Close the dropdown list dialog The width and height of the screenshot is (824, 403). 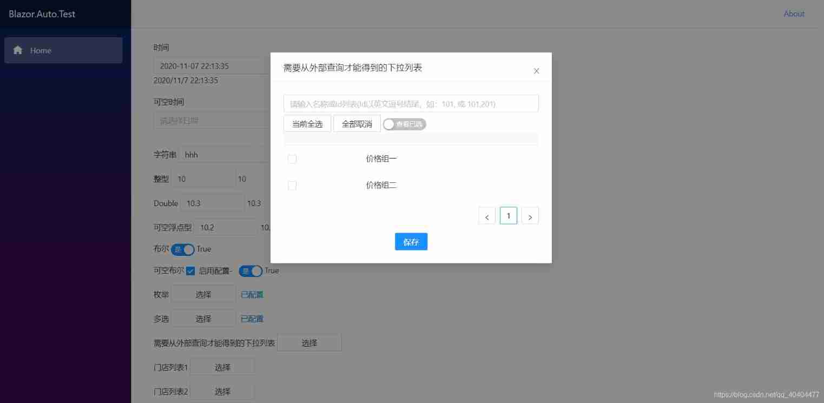pos(536,71)
